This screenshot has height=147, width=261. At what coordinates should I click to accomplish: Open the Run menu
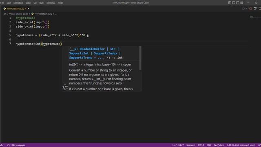(42, 3)
